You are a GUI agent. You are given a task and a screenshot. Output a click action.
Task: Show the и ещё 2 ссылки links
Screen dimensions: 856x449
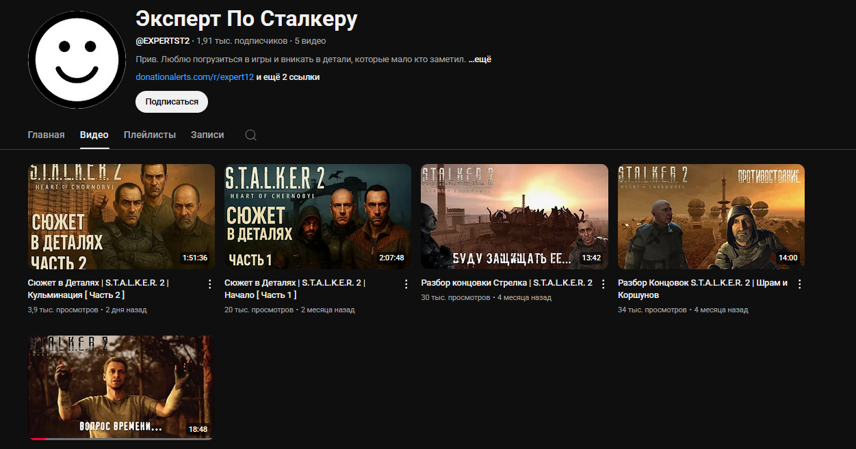pos(288,77)
